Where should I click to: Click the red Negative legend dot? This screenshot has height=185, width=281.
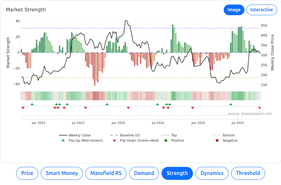(x=217, y=140)
